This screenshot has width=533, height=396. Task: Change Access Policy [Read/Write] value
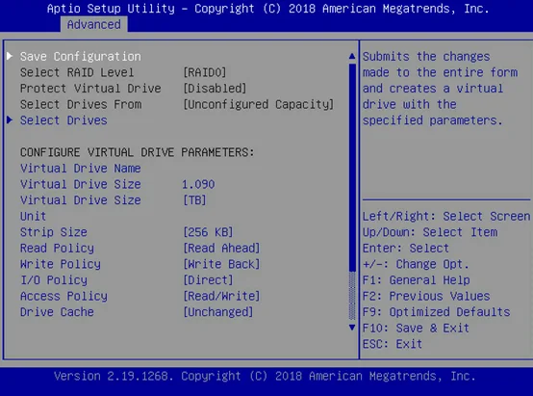click(221, 296)
